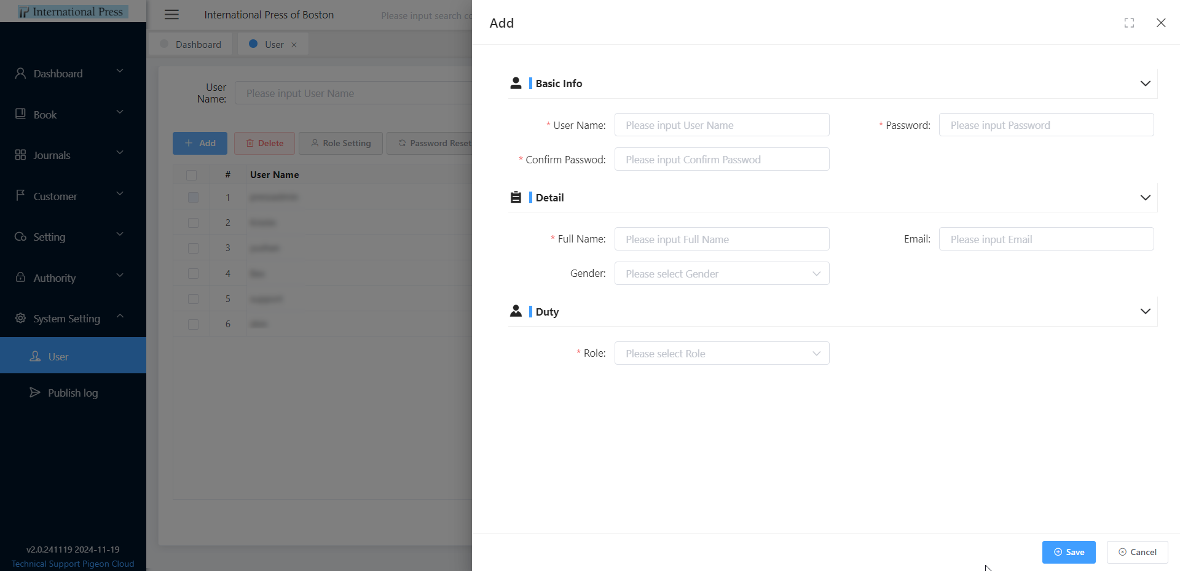This screenshot has width=1180, height=571.
Task: Open the Authority sidebar menu
Action: (x=73, y=278)
